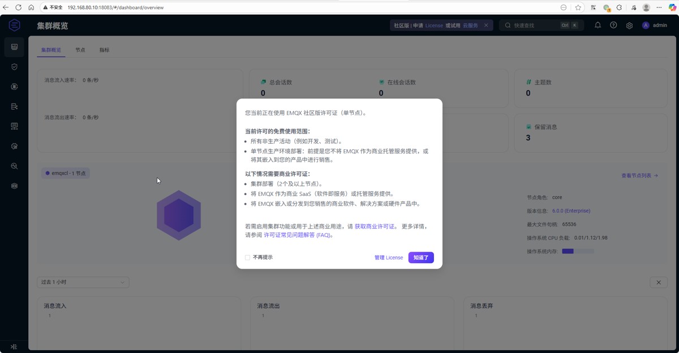
Task: Click the 主题数 statistic label
Action: click(x=543, y=82)
